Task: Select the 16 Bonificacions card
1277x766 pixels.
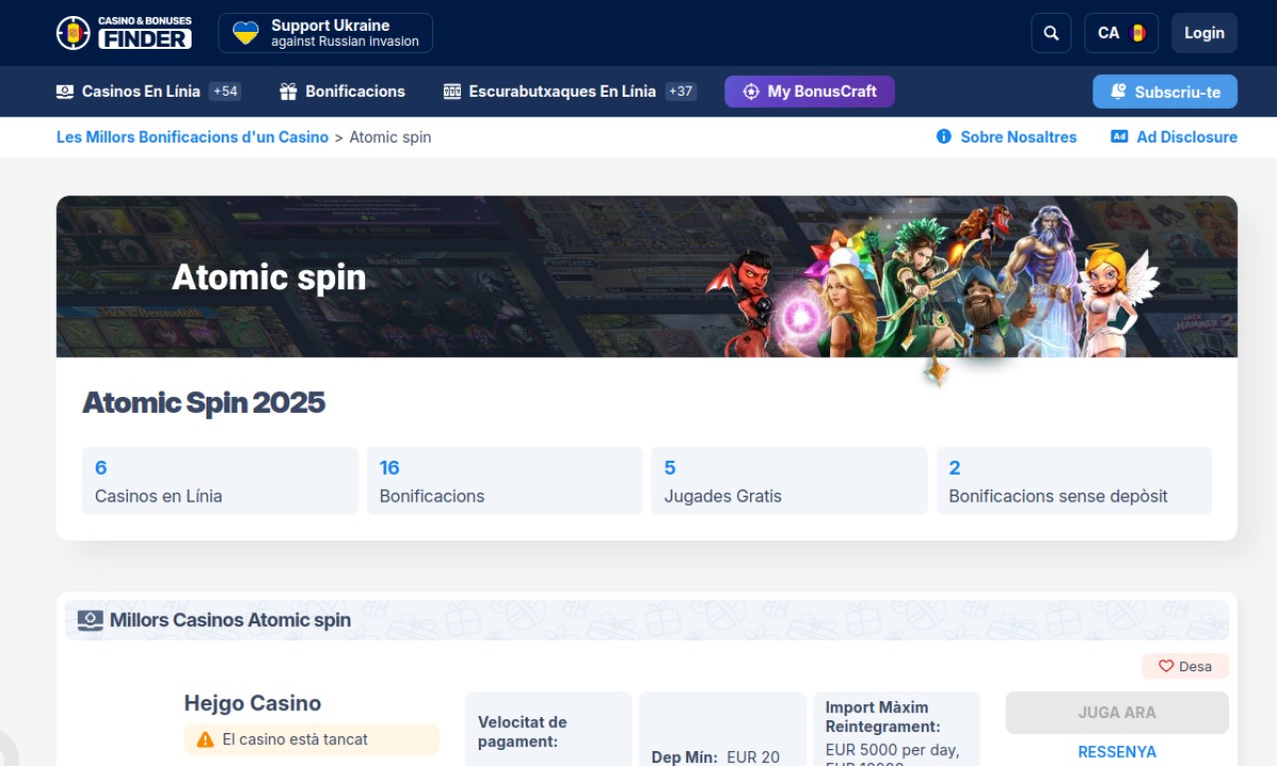Action: pyautogui.click(x=505, y=481)
